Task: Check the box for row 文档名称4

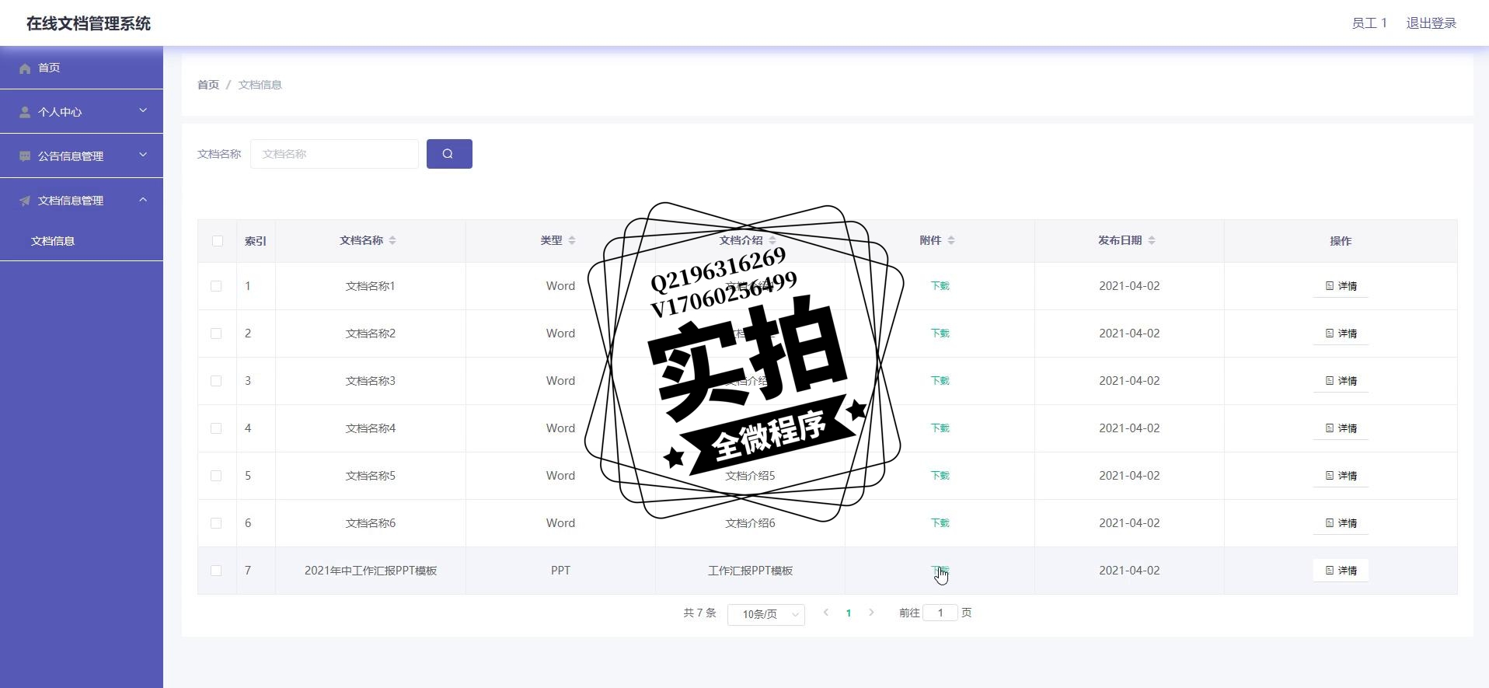Action: (216, 428)
